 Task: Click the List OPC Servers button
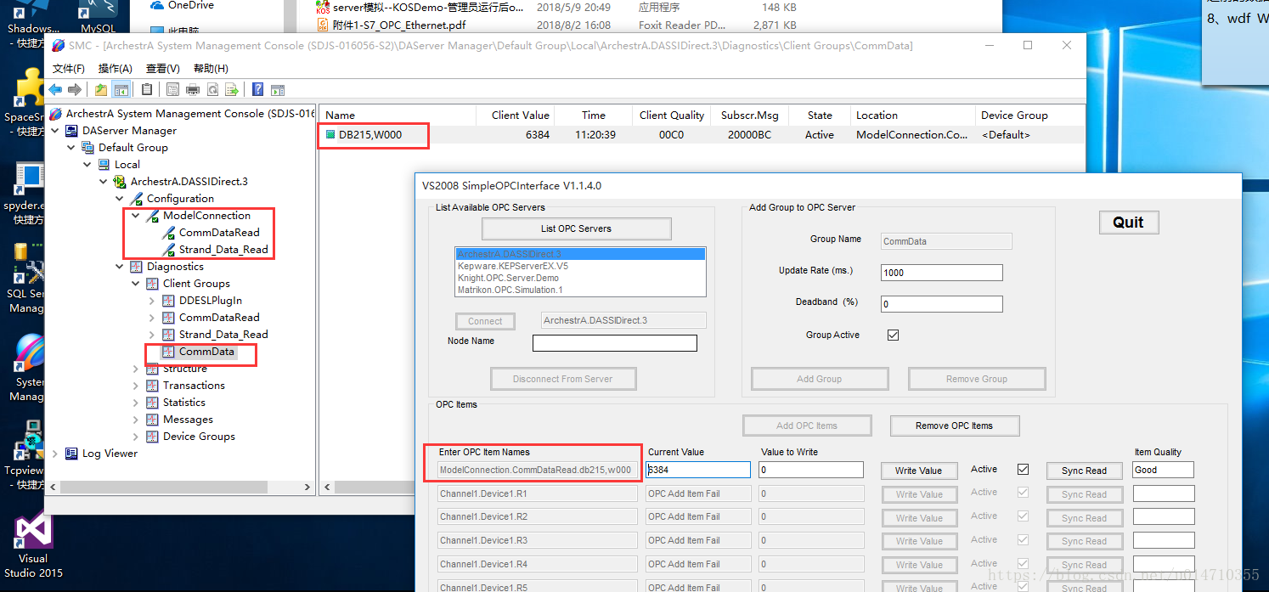576,228
